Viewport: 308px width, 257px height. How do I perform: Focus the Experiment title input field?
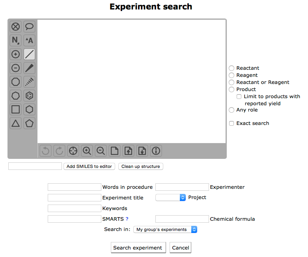tap(75, 198)
